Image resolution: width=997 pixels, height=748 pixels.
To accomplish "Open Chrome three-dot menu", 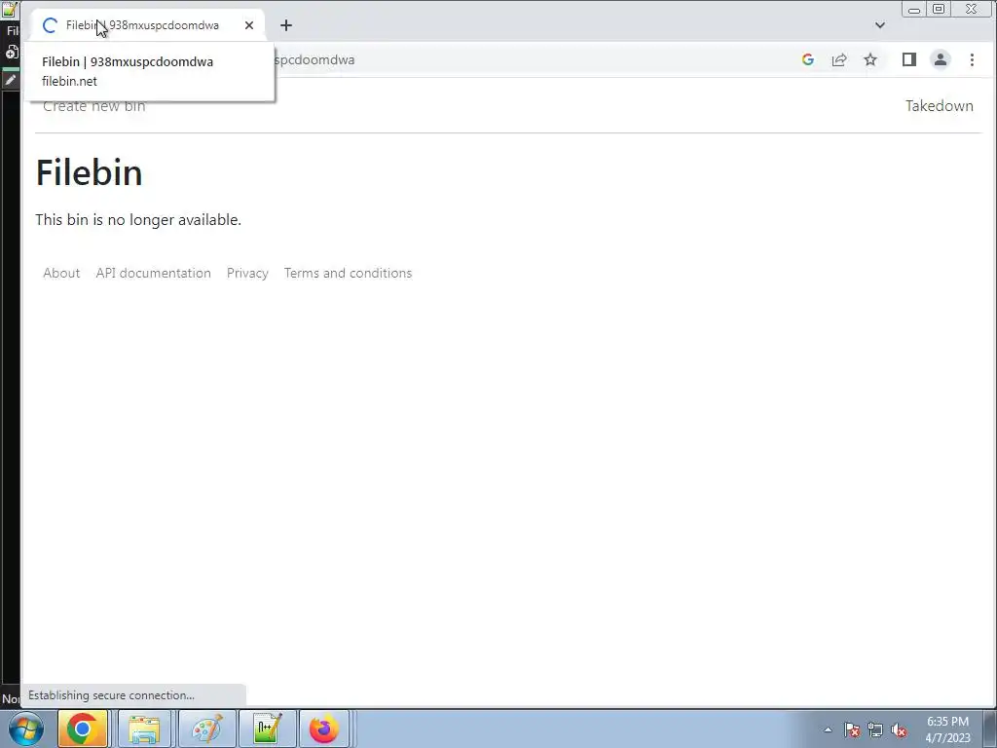I will click(x=972, y=59).
